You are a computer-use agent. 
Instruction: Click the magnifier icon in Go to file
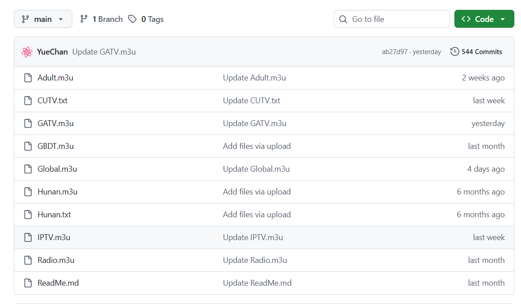pos(343,19)
